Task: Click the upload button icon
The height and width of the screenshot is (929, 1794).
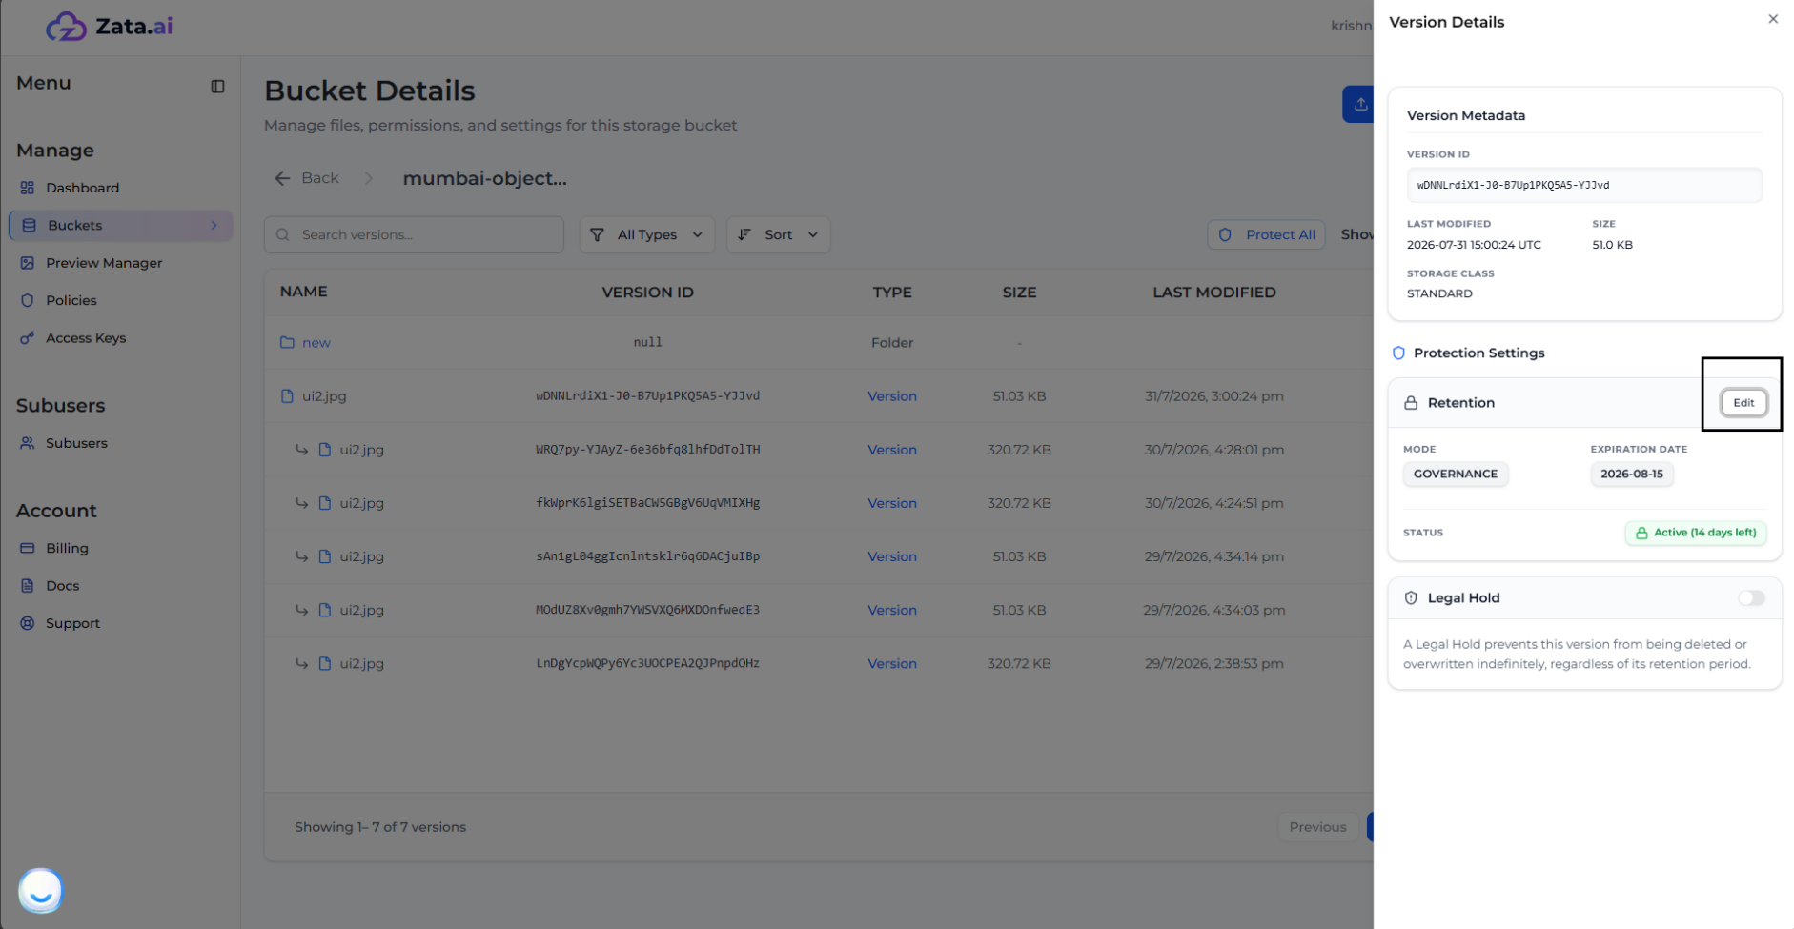Action: click(x=1360, y=104)
